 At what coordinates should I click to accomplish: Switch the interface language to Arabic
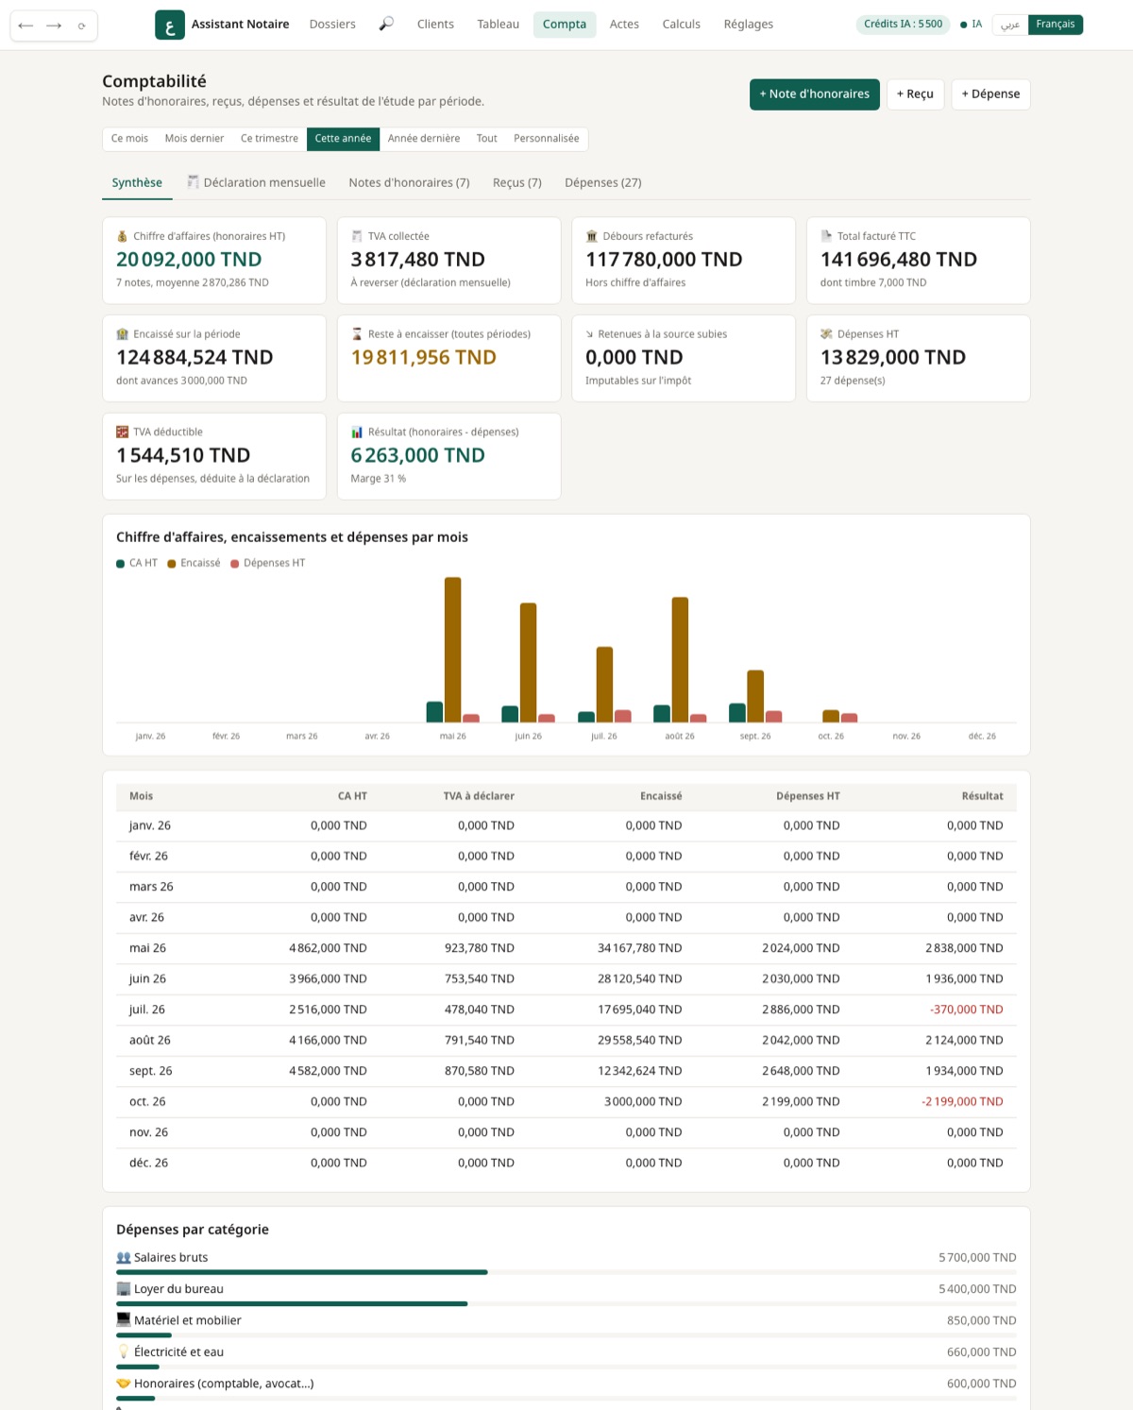click(x=1009, y=25)
